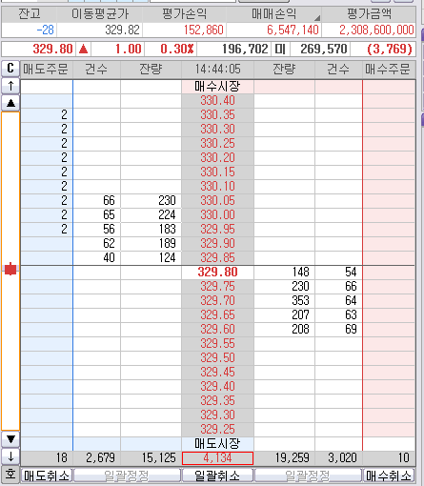424x486 pixels.
Task: Select price row 329.65
Action: tap(217, 315)
